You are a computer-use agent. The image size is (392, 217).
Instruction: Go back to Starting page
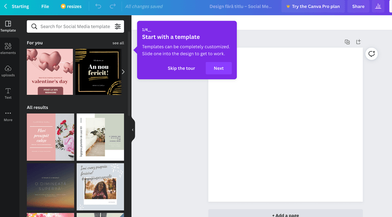click(x=17, y=6)
